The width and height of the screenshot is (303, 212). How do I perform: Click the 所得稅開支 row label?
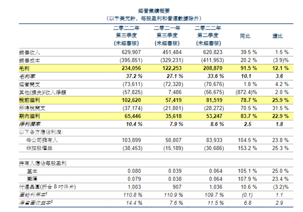(32, 108)
